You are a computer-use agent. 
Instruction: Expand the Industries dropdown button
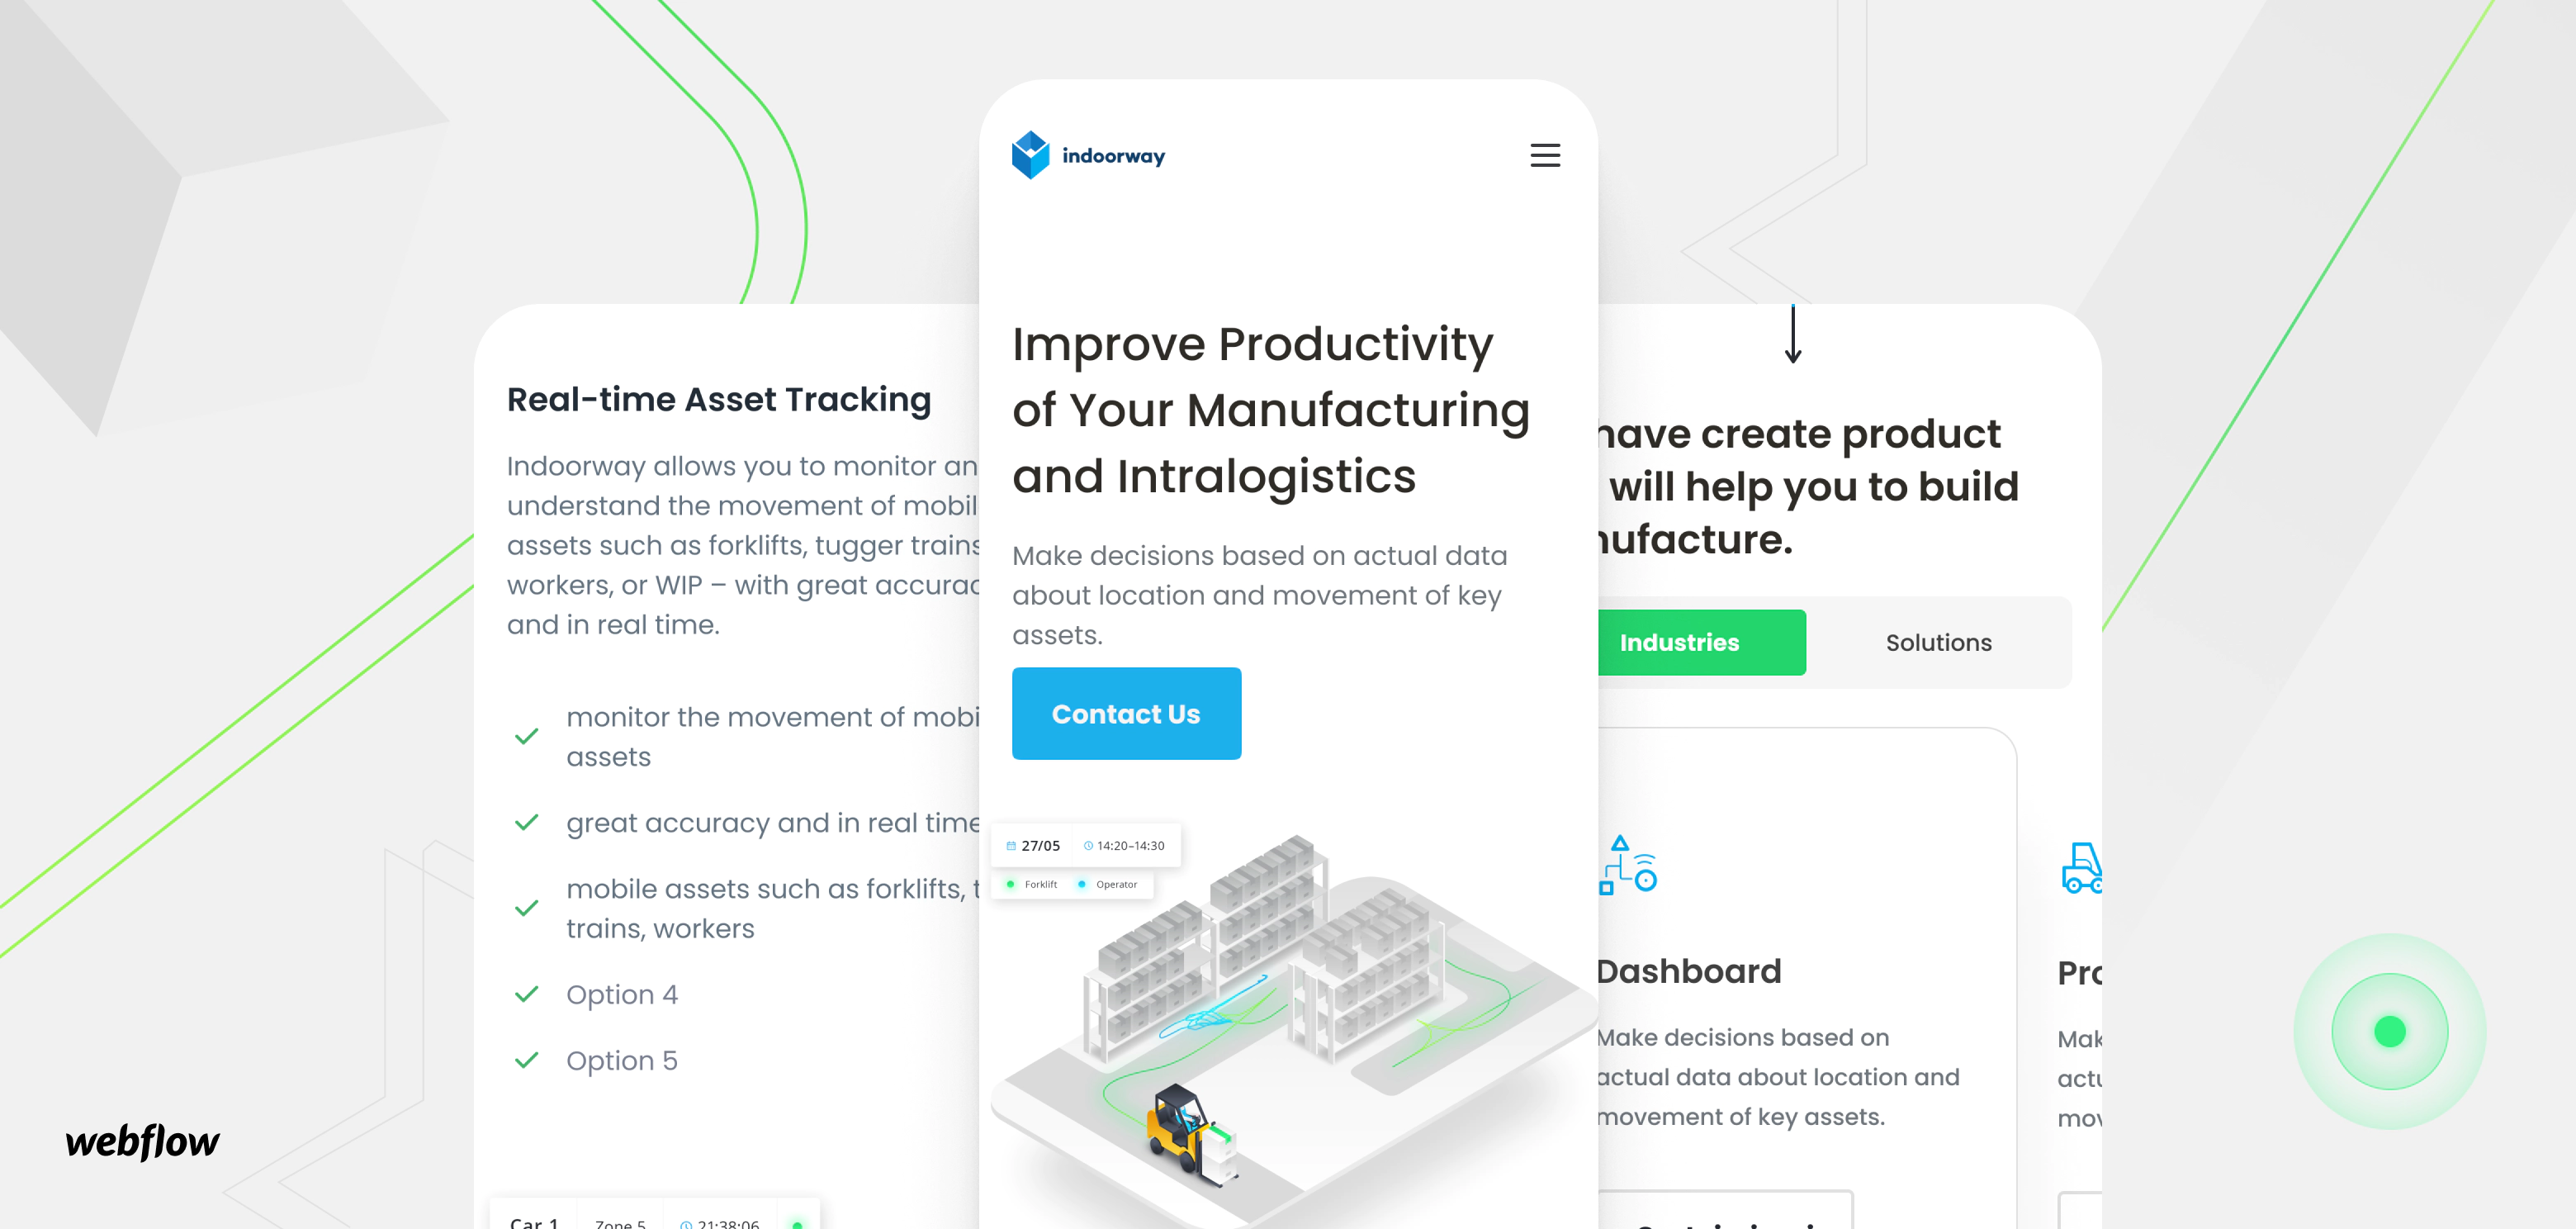point(1679,643)
